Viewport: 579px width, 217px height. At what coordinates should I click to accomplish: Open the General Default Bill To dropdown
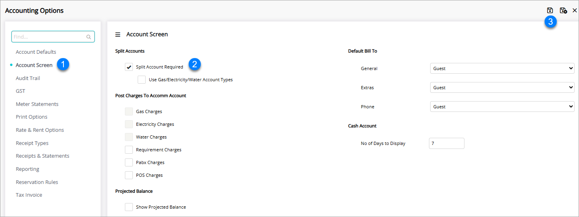coord(502,68)
